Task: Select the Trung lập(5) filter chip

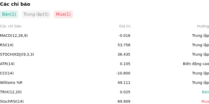Action: click(36, 14)
